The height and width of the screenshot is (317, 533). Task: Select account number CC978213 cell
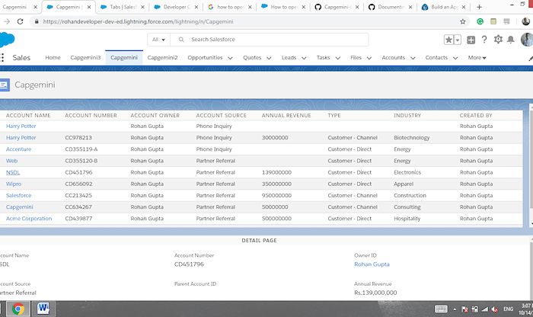pos(78,137)
